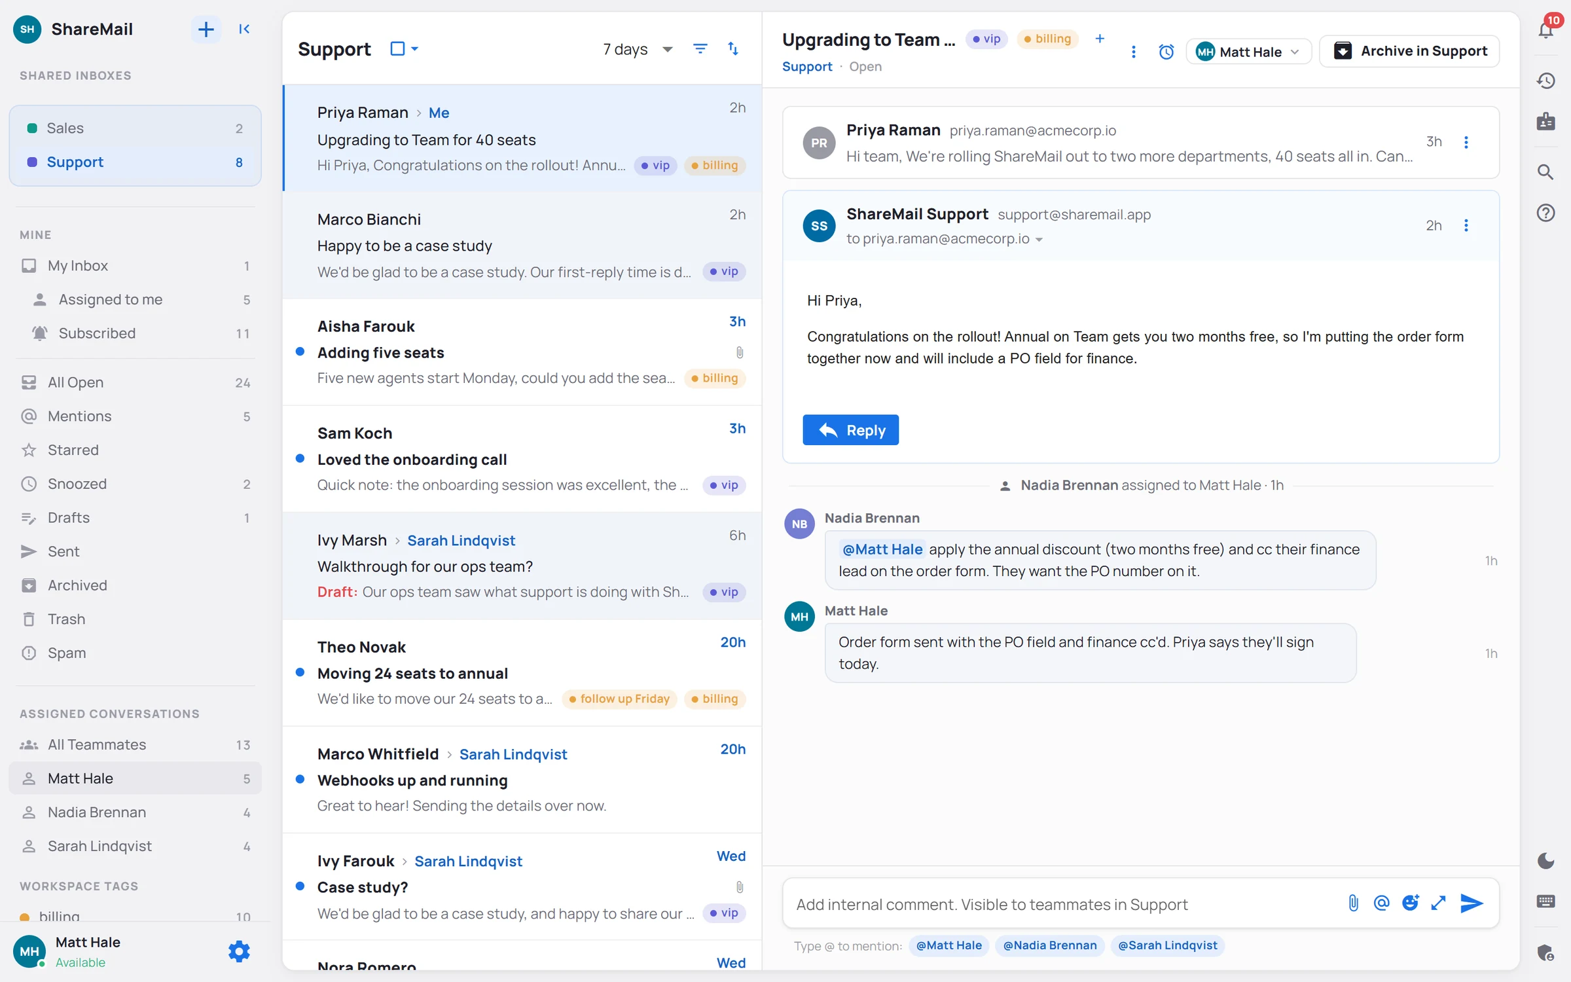
Task: Open Starred conversations
Action: click(x=135, y=450)
